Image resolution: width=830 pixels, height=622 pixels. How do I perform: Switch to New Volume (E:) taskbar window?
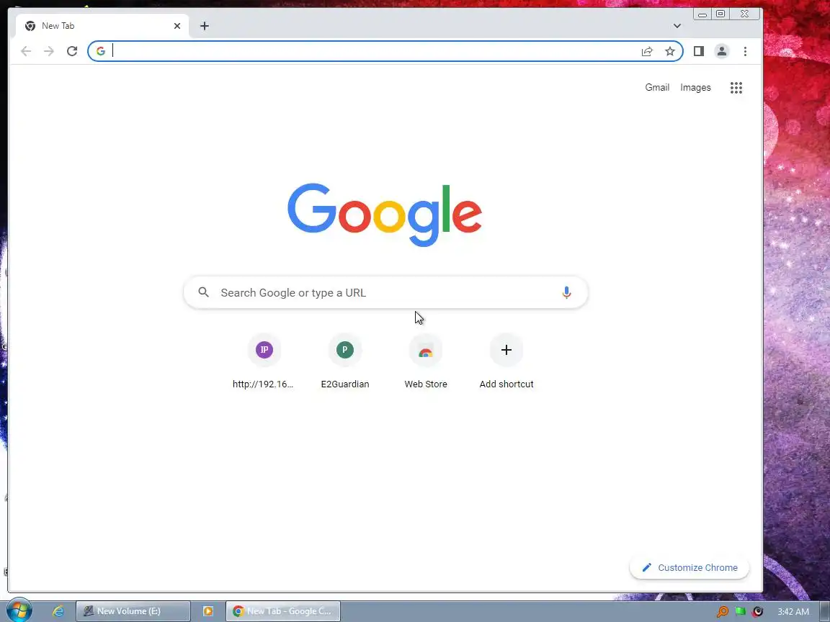133,611
